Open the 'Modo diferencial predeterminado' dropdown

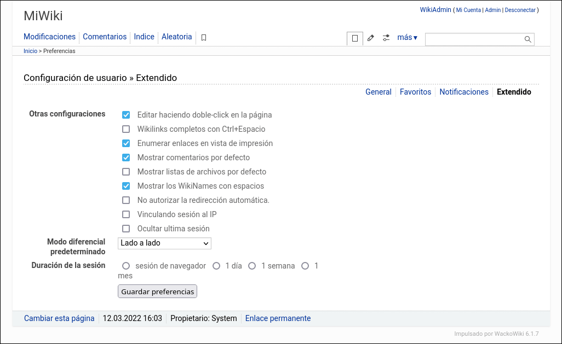coord(164,243)
